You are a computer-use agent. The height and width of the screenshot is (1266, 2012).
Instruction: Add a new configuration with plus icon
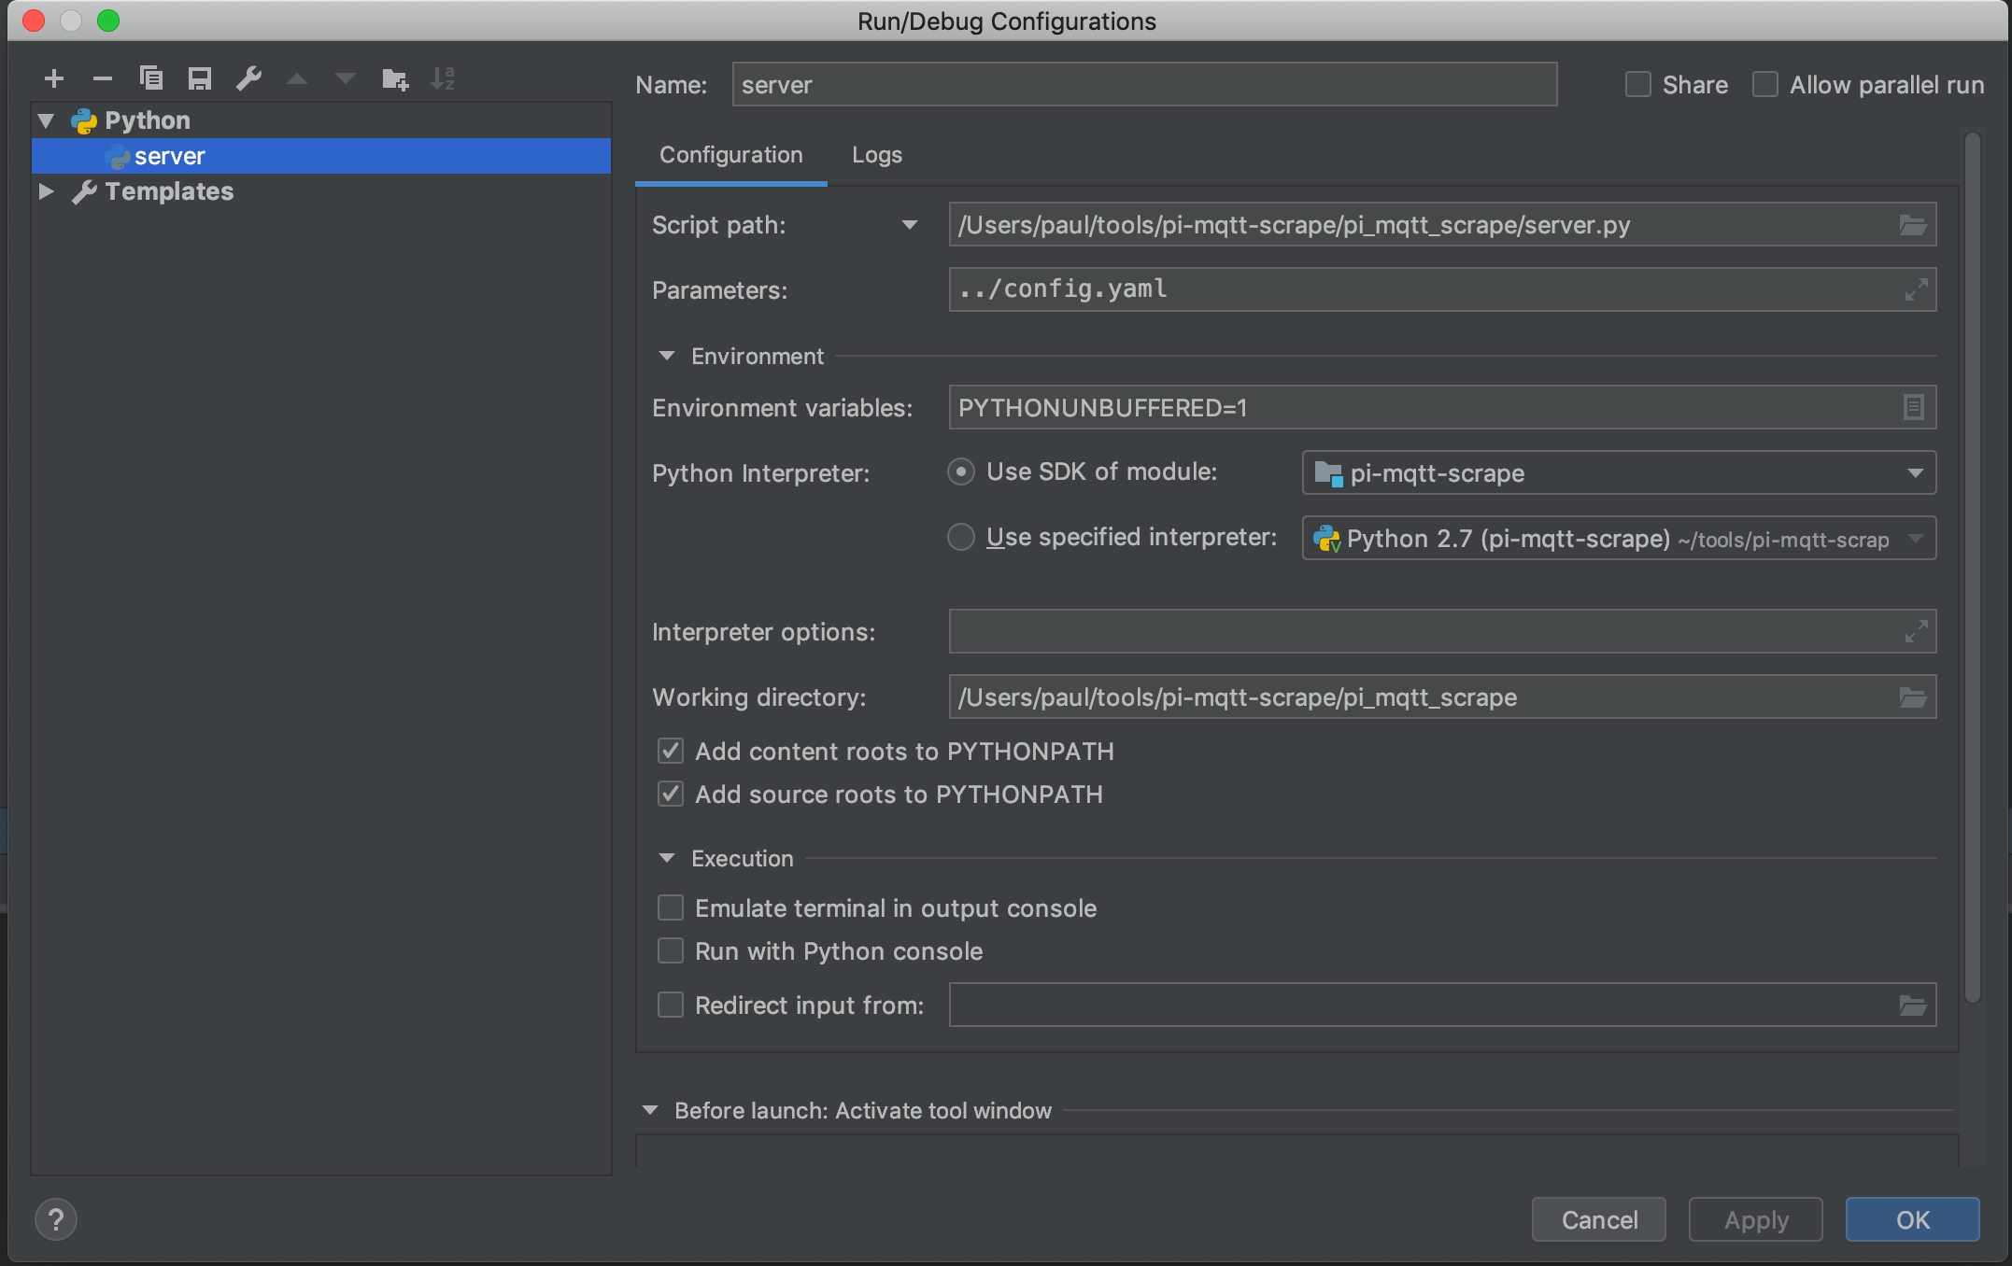(x=54, y=79)
